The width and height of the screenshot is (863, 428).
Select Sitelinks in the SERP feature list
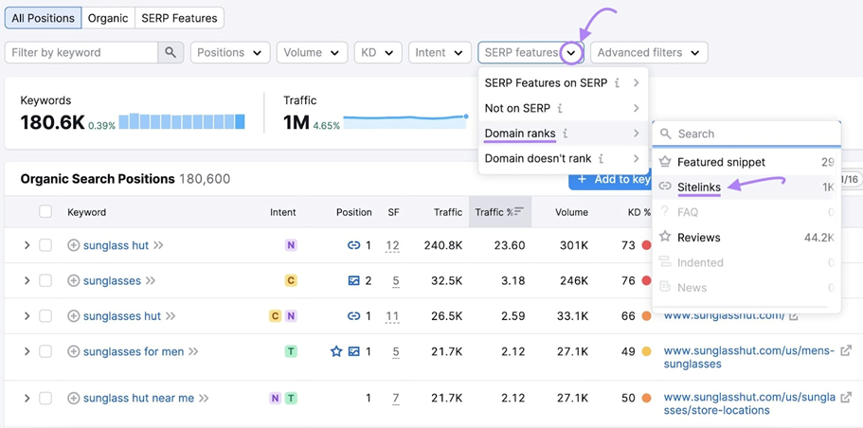[x=699, y=187]
